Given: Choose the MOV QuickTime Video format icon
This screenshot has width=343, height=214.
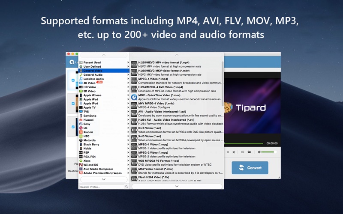Looking at the screenshot, I should [134, 97].
